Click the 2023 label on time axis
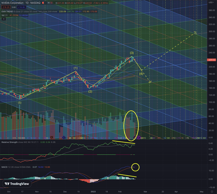 click(x=93, y=192)
